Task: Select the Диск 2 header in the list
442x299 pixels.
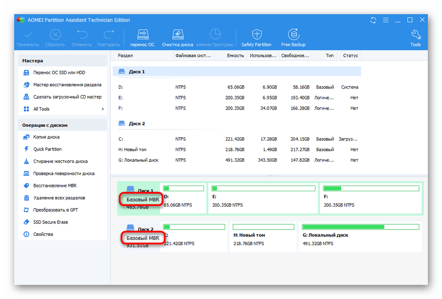Action: pos(136,124)
